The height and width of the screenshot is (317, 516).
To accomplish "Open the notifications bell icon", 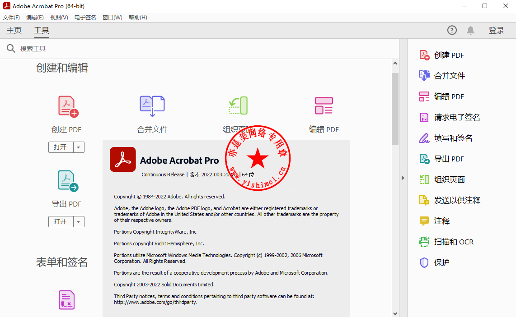I will tap(470, 30).
